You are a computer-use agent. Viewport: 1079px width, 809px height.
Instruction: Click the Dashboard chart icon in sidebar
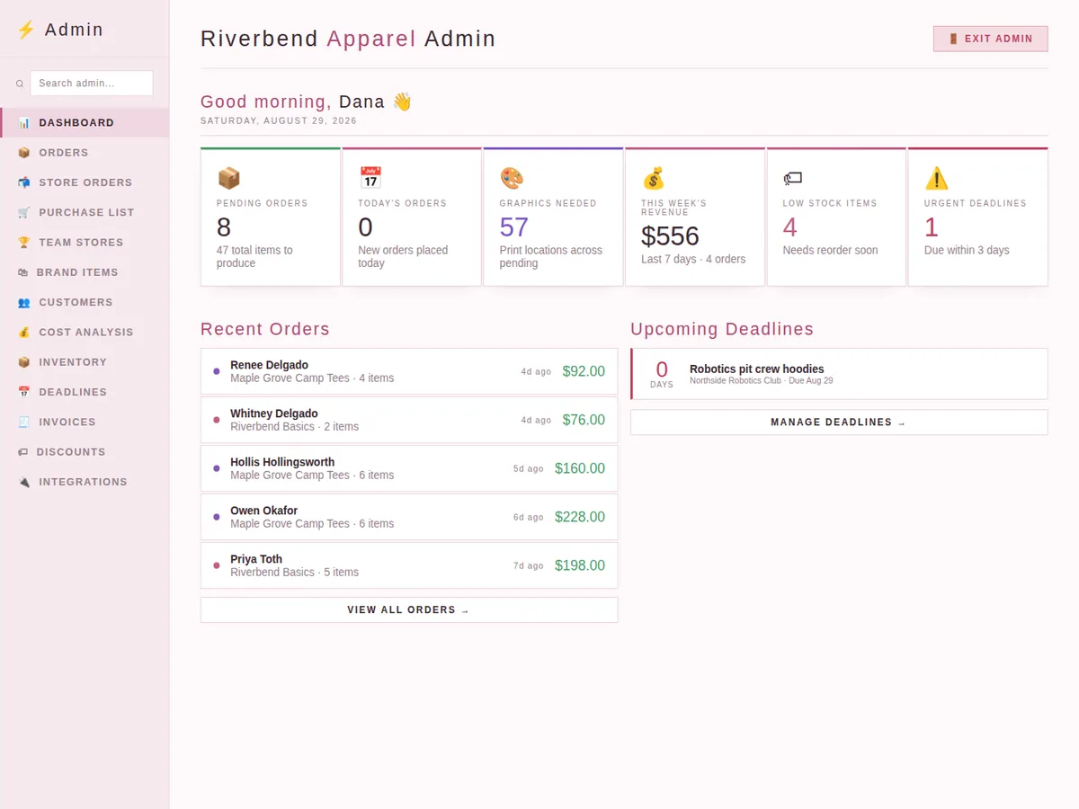[24, 122]
